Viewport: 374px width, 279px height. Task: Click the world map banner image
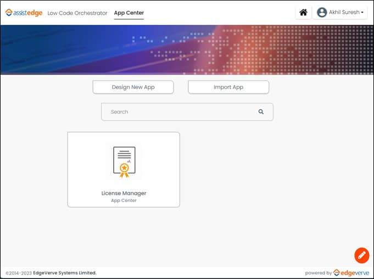pyautogui.click(x=187, y=49)
